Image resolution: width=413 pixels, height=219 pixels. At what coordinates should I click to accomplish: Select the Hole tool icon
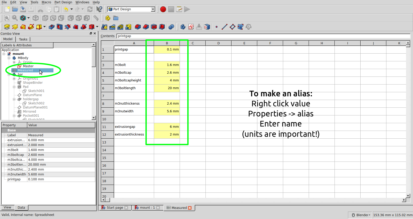pos(60,27)
